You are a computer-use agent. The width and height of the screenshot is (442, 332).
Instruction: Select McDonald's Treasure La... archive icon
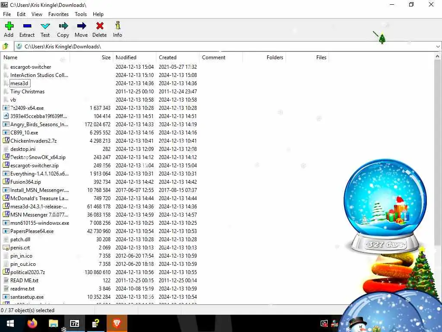pos(6,198)
